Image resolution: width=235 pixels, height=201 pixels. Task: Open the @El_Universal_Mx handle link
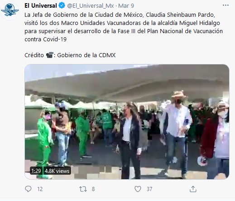pos(91,6)
